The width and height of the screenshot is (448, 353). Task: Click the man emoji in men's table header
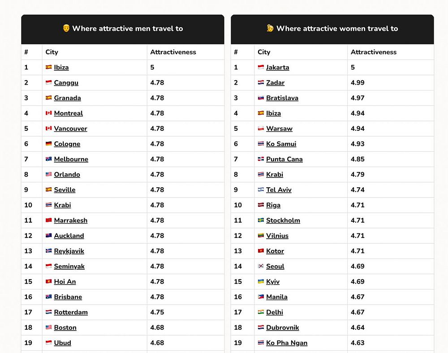[x=66, y=28]
